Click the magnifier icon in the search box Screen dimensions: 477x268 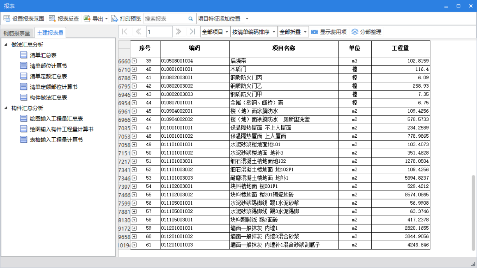click(191, 19)
